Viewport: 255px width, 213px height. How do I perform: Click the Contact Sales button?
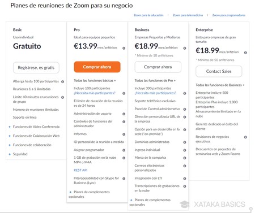coord(219,71)
